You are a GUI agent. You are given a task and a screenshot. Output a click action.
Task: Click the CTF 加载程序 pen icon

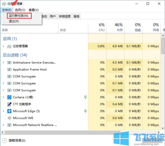(9, 104)
